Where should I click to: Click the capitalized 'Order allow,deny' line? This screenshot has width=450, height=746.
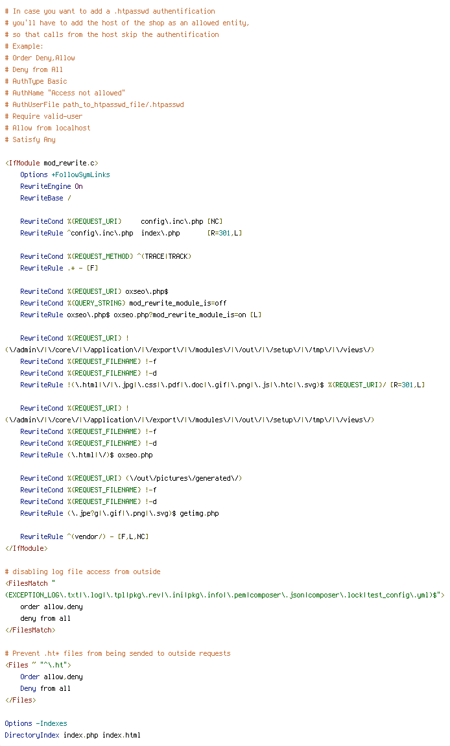[x=51, y=677]
